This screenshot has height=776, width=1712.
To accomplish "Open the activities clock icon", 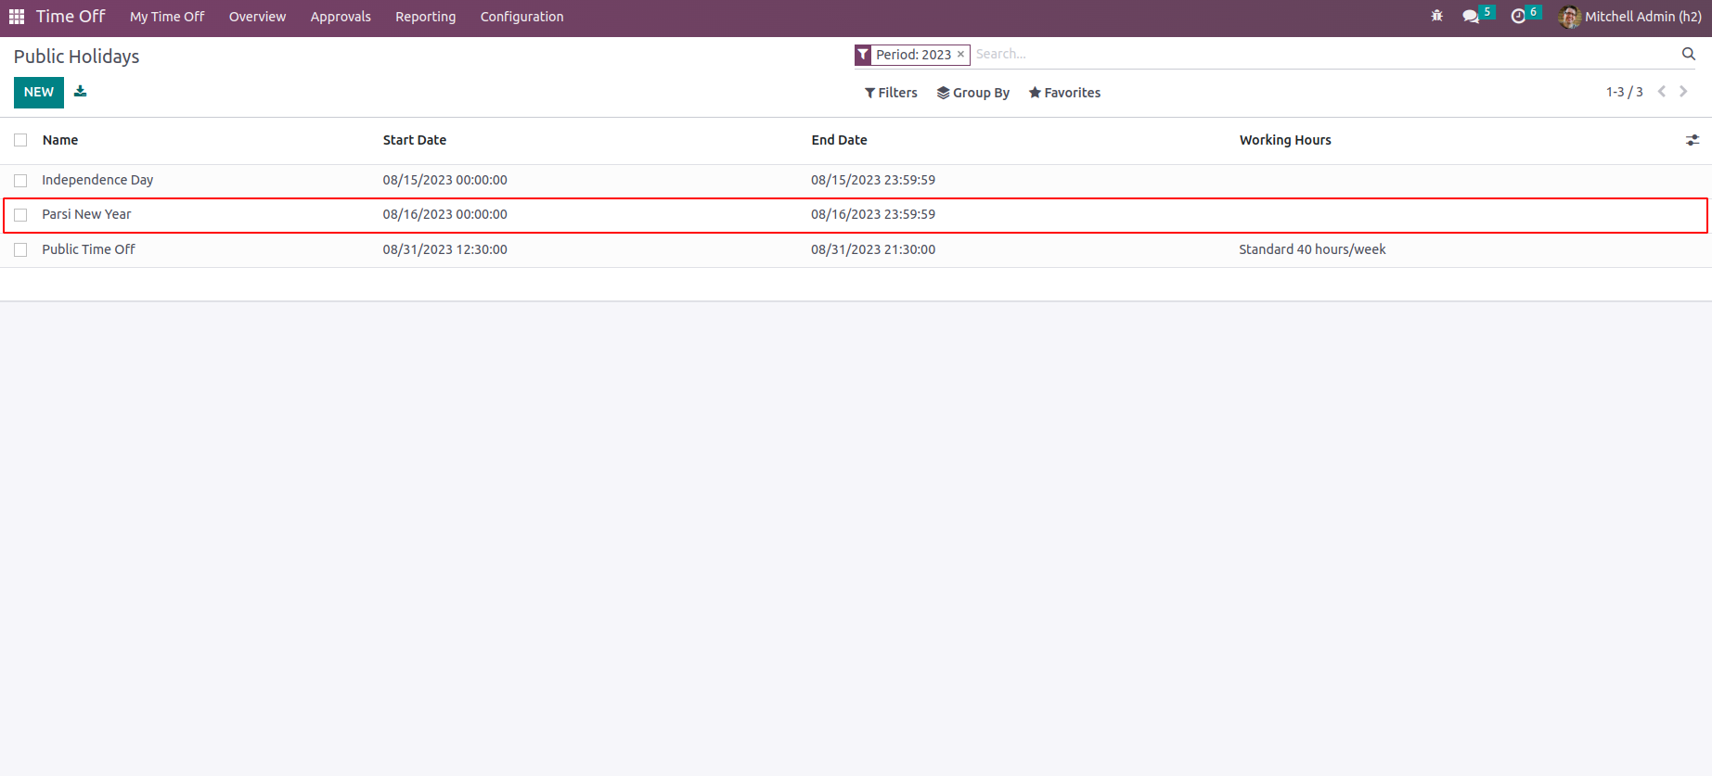I will [1519, 17].
